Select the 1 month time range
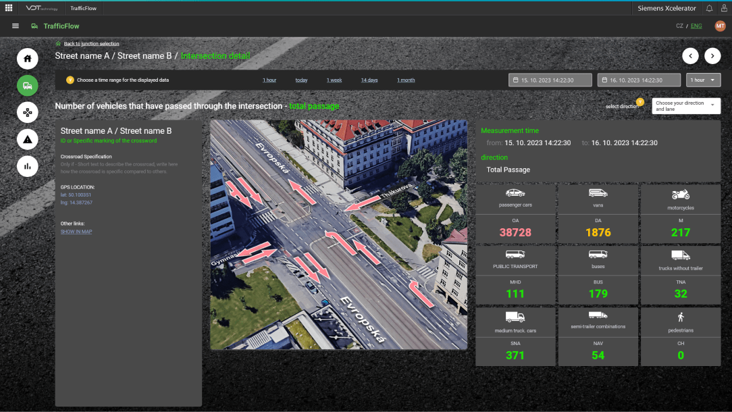 (406, 80)
